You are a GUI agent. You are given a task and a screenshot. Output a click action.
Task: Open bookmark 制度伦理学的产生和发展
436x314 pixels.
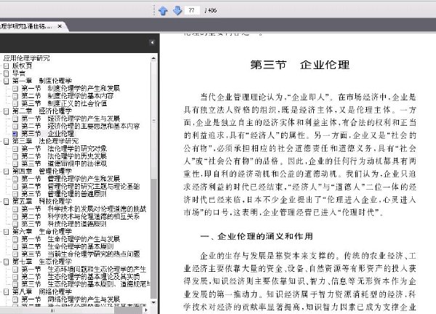point(70,89)
